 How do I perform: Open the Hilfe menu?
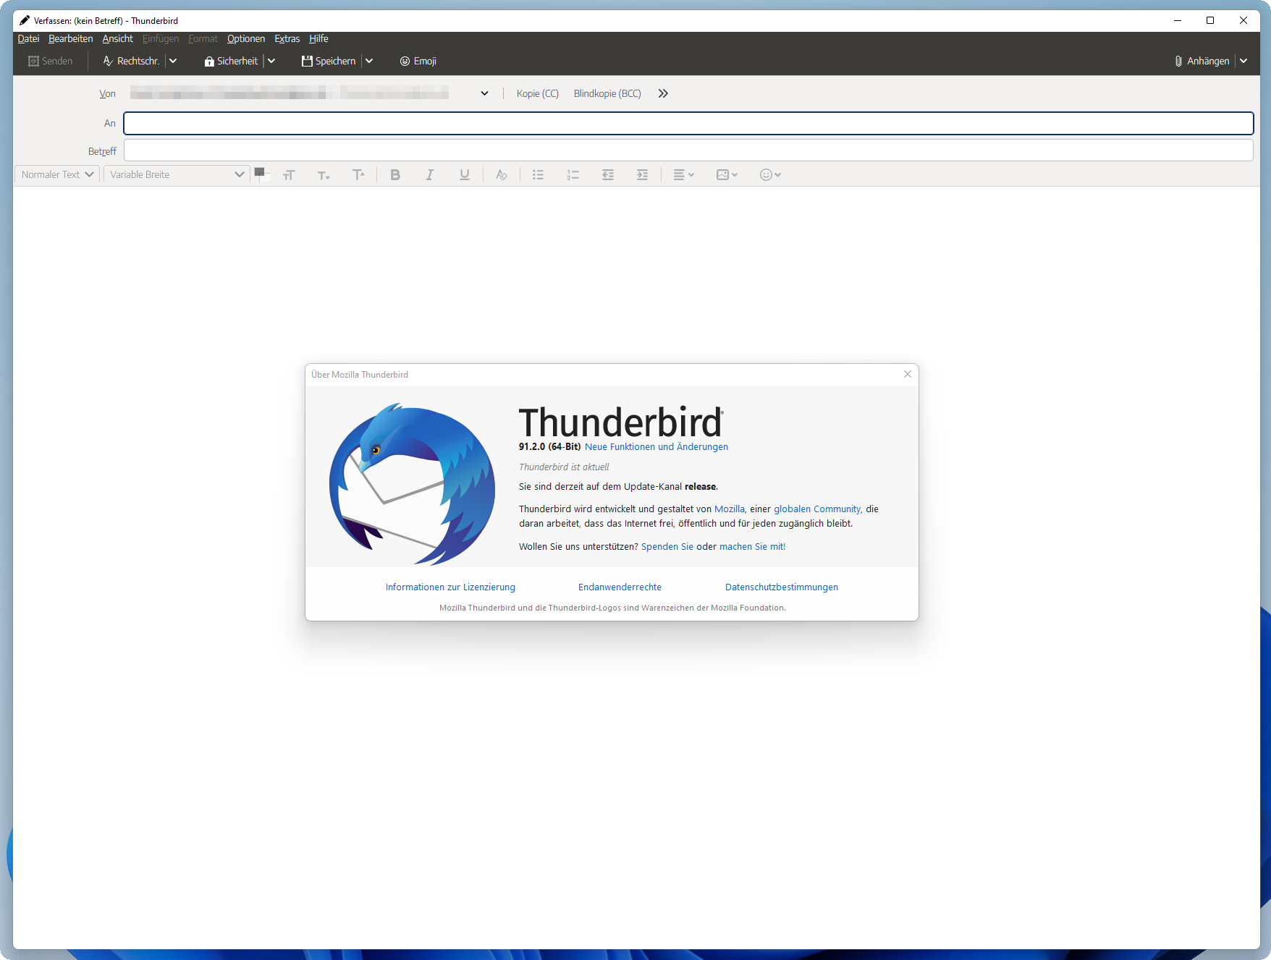point(318,39)
